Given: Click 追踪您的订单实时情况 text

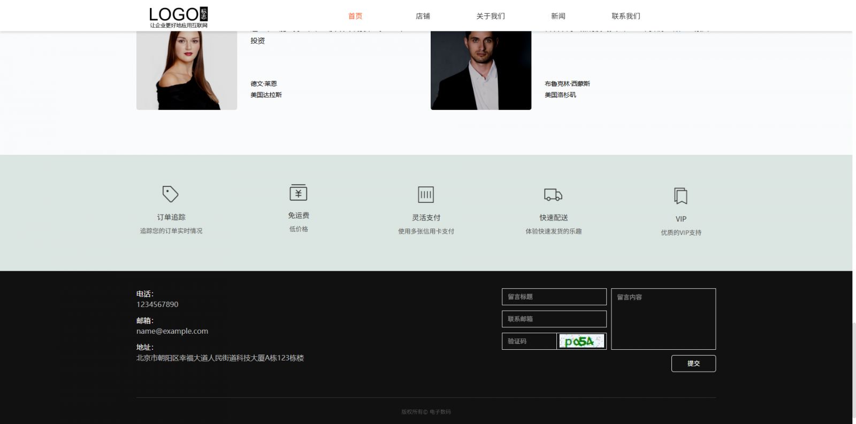Looking at the screenshot, I should [x=171, y=231].
